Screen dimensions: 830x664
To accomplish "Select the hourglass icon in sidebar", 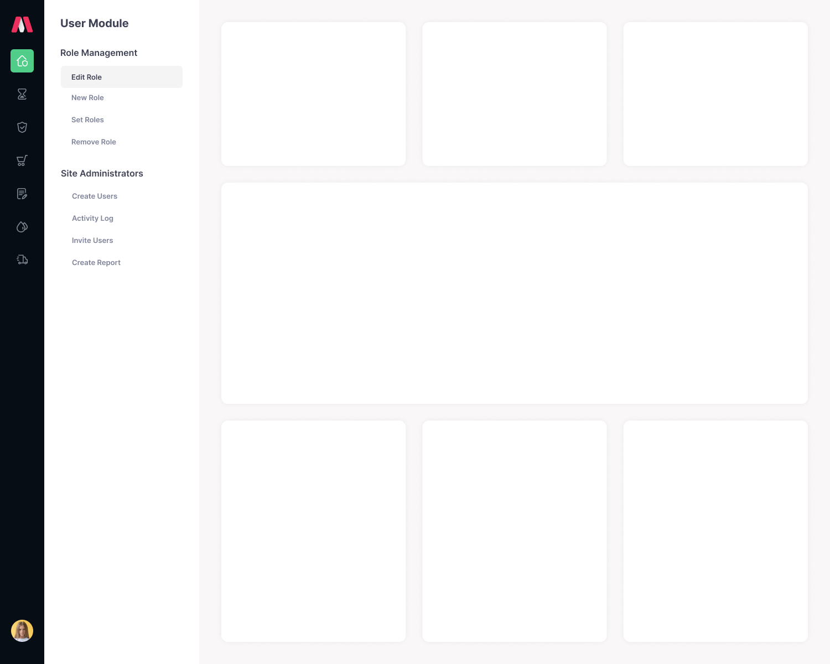I will pyautogui.click(x=22, y=94).
